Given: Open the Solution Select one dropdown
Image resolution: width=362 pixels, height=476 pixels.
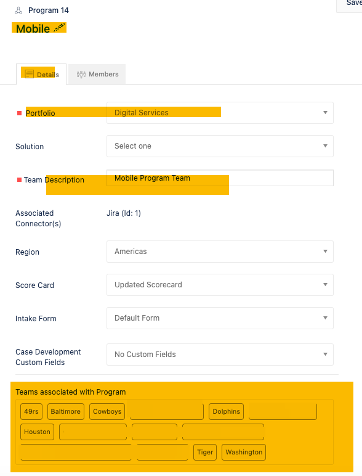Looking at the screenshot, I should 220,146.
